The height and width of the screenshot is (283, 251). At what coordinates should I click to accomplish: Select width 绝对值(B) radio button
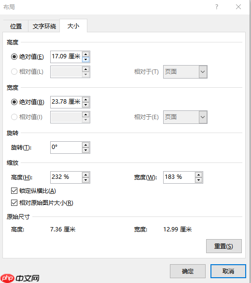[x=14, y=102]
